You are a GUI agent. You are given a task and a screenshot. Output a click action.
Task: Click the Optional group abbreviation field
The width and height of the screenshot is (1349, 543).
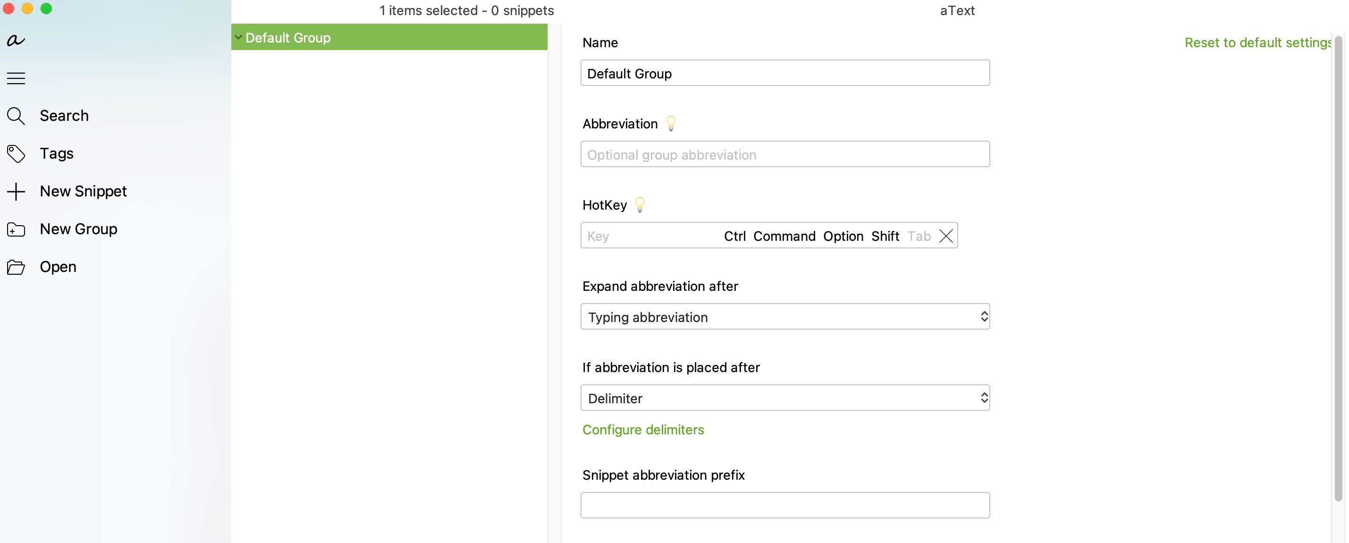(x=785, y=154)
